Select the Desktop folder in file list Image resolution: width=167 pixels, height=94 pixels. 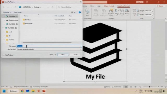[x=28, y=20]
